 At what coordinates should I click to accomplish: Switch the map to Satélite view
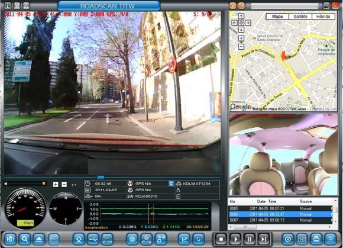tap(300, 17)
